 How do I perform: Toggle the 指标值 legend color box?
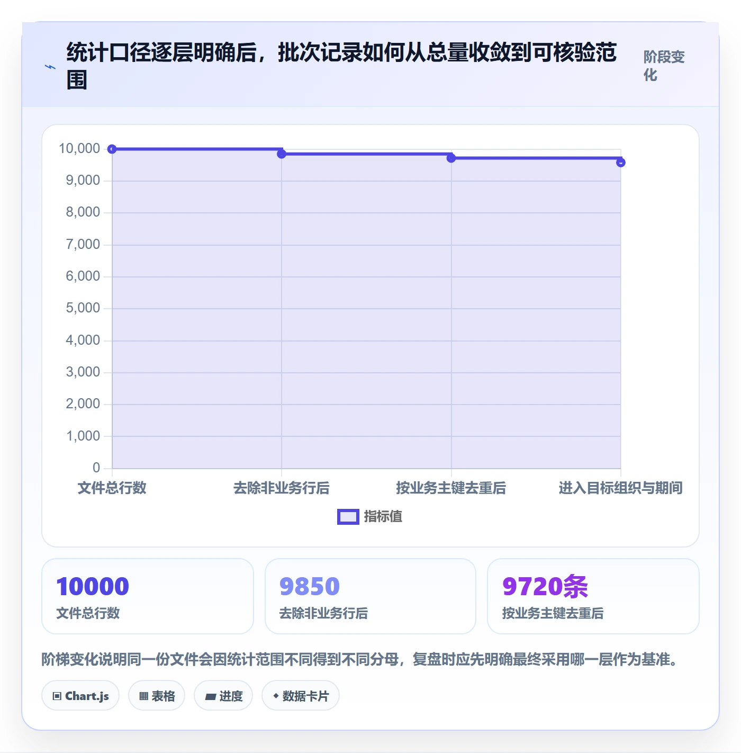[348, 517]
